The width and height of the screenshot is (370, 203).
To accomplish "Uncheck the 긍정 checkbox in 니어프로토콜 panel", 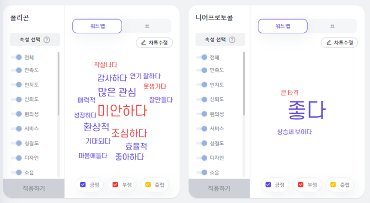I will [x=269, y=184].
